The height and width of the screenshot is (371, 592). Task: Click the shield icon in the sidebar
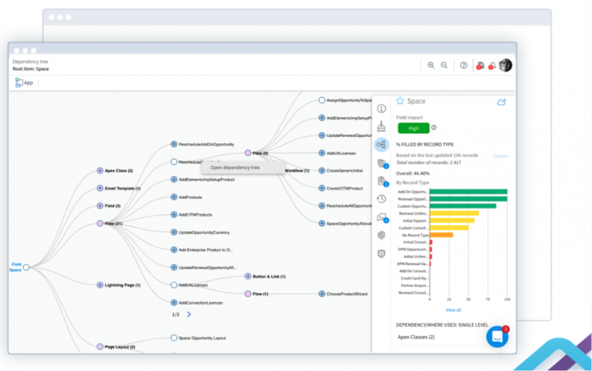click(x=382, y=253)
